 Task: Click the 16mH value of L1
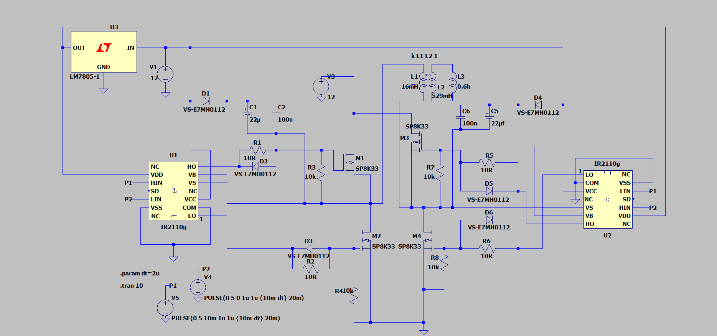point(410,87)
